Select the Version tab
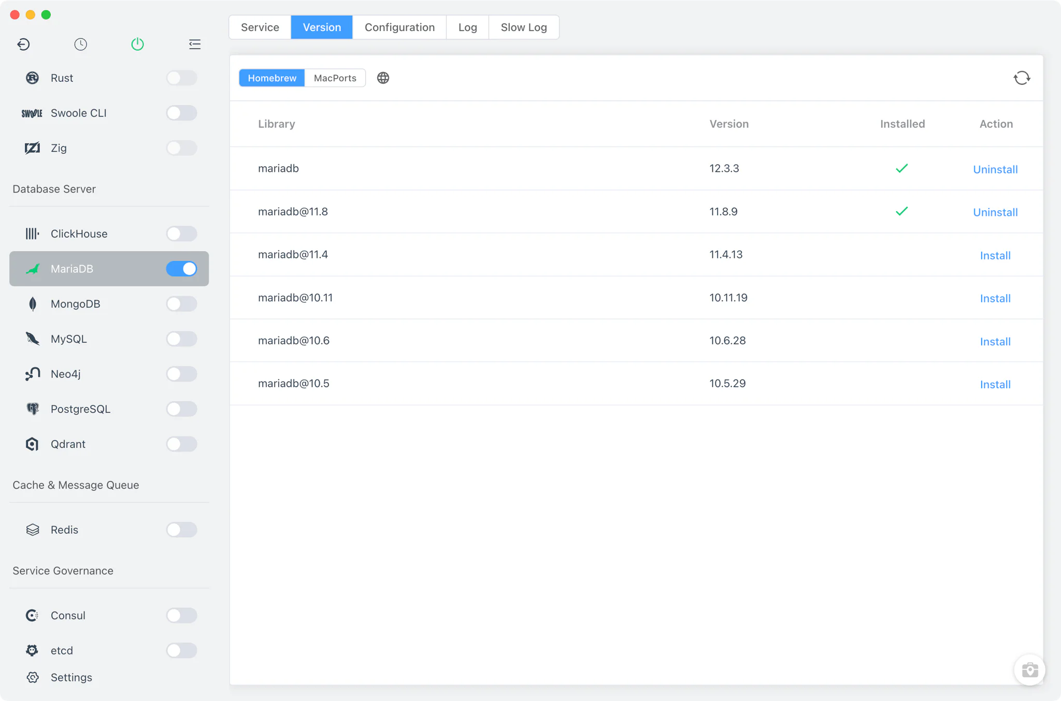The image size is (1061, 701). (x=322, y=27)
